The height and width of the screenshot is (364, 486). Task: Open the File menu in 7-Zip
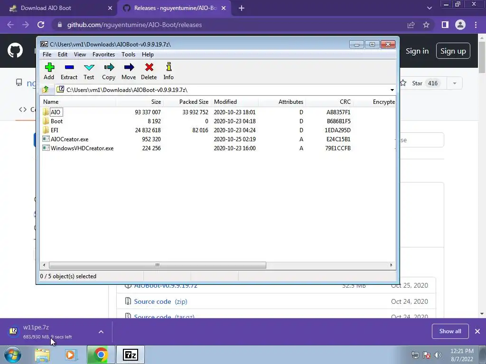click(47, 55)
